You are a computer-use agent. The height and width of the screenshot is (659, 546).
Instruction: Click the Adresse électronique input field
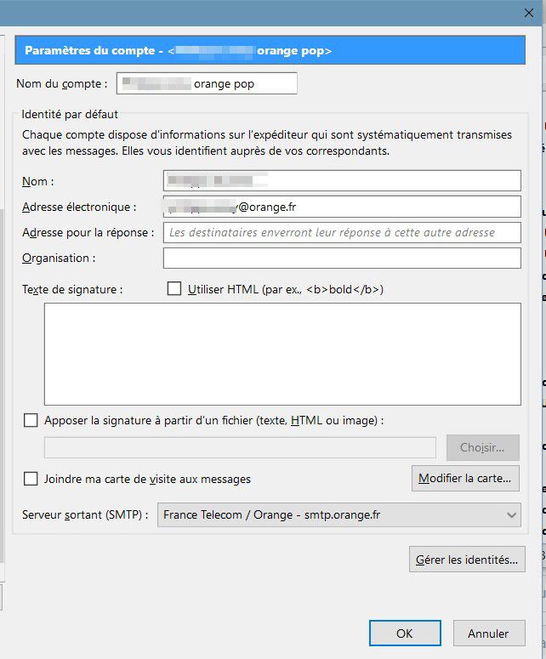(x=341, y=207)
